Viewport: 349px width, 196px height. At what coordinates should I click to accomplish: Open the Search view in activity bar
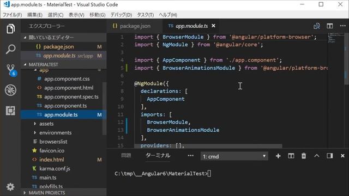click(x=10, y=49)
